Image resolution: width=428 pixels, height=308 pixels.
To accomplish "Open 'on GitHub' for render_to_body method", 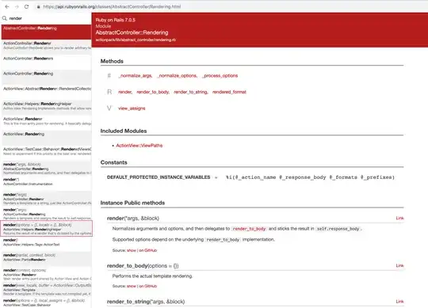I will point(148,286).
